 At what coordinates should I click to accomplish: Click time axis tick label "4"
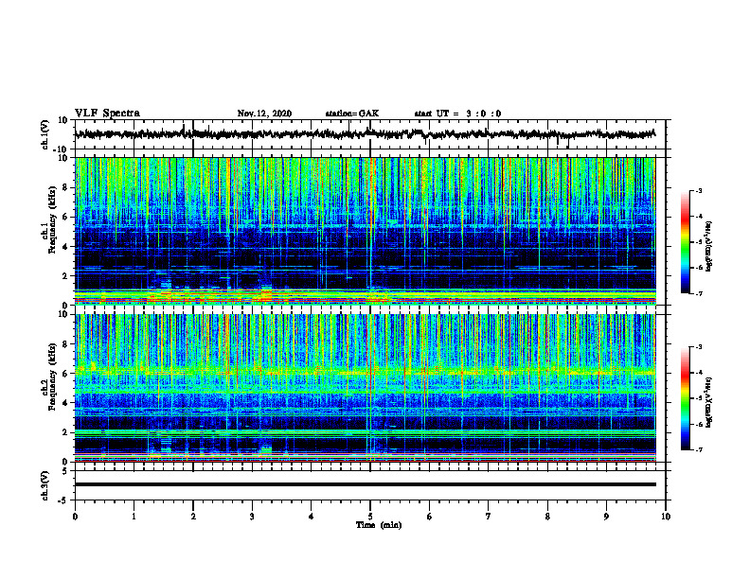coord(312,517)
